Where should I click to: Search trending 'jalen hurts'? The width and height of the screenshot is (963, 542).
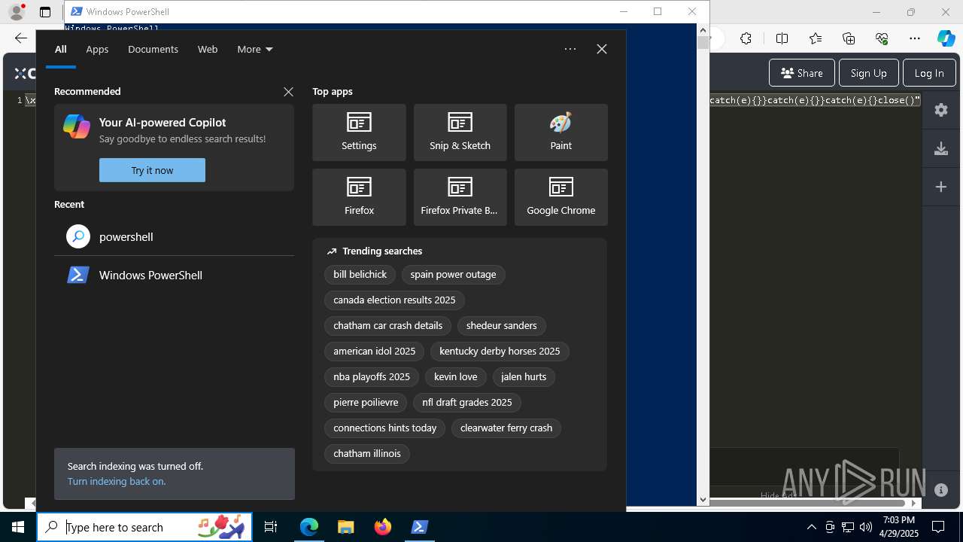pos(524,377)
